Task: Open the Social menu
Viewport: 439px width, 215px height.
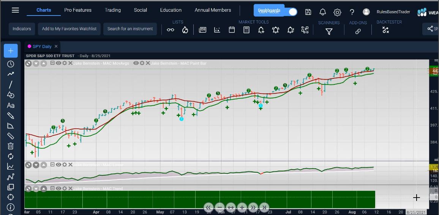Action: click(140, 10)
